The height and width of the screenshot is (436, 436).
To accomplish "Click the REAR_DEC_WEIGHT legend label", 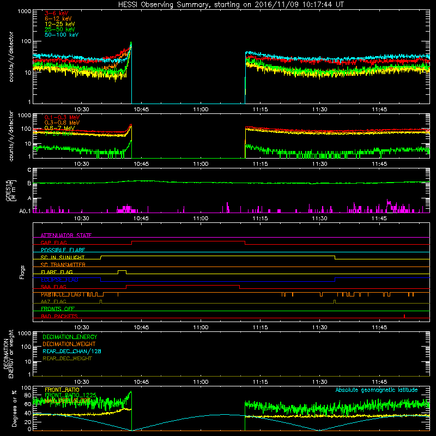I will pos(67,359).
